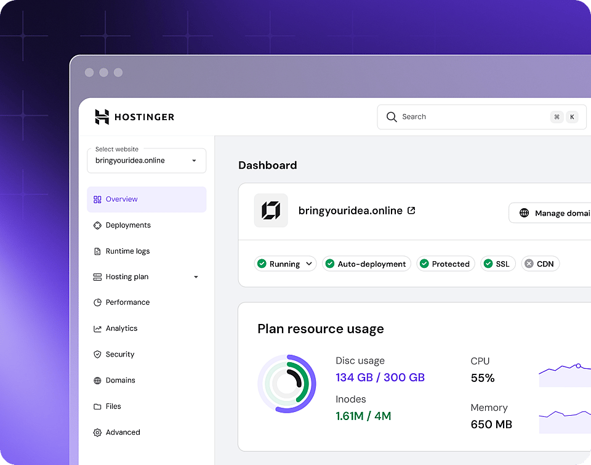Viewport: 591px width, 465px height.
Task: Open the Running status dropdown
Action: (285, 264)
